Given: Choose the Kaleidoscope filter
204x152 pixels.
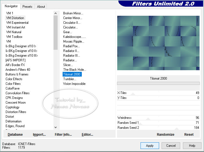Looking at the screenshot, I should coord(74,37).
